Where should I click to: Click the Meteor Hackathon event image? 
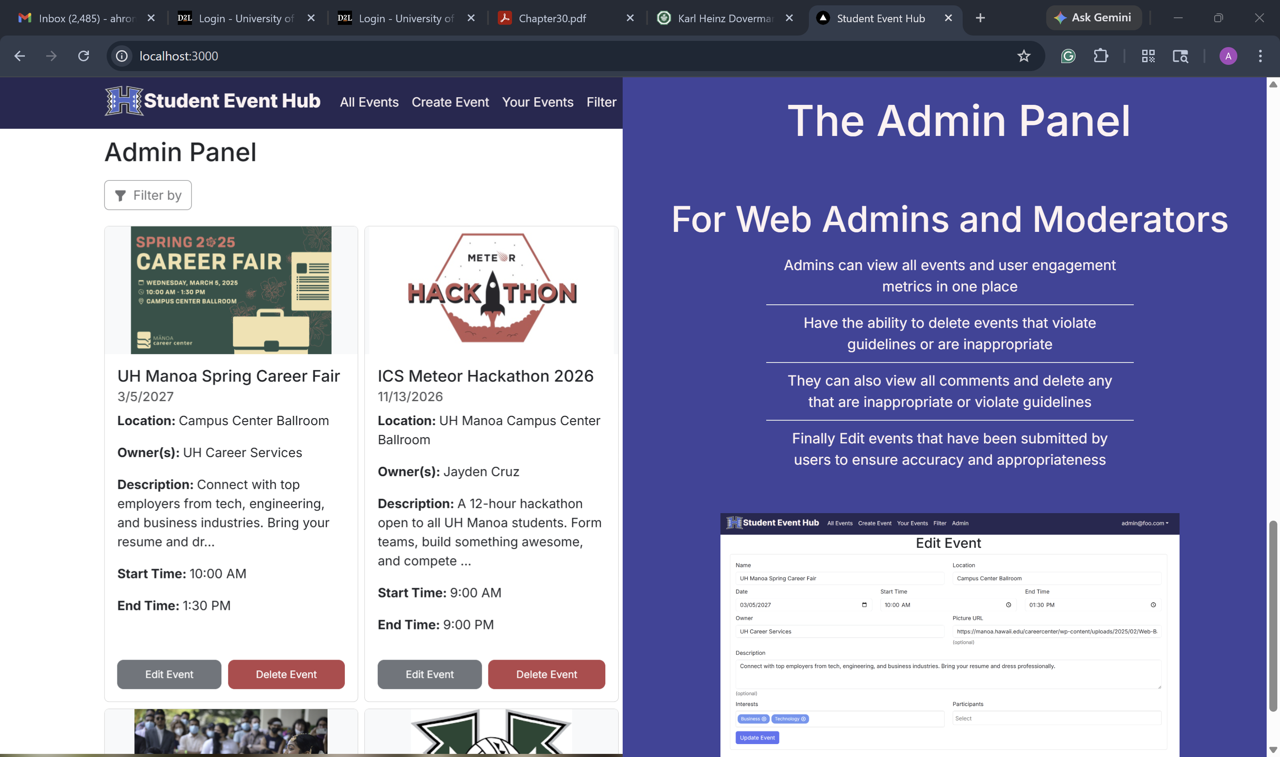(491, 290)
